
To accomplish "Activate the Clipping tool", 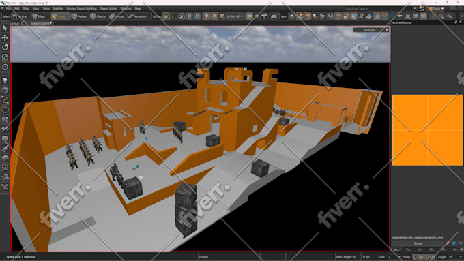I will 5,119.
